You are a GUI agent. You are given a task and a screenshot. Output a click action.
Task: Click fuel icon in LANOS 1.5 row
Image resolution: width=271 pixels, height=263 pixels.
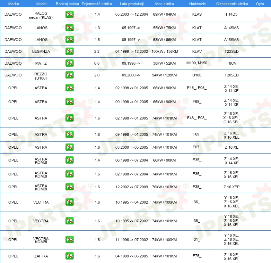pos(69,40)
